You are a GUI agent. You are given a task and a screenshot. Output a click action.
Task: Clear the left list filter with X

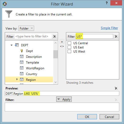click(55, 36)
